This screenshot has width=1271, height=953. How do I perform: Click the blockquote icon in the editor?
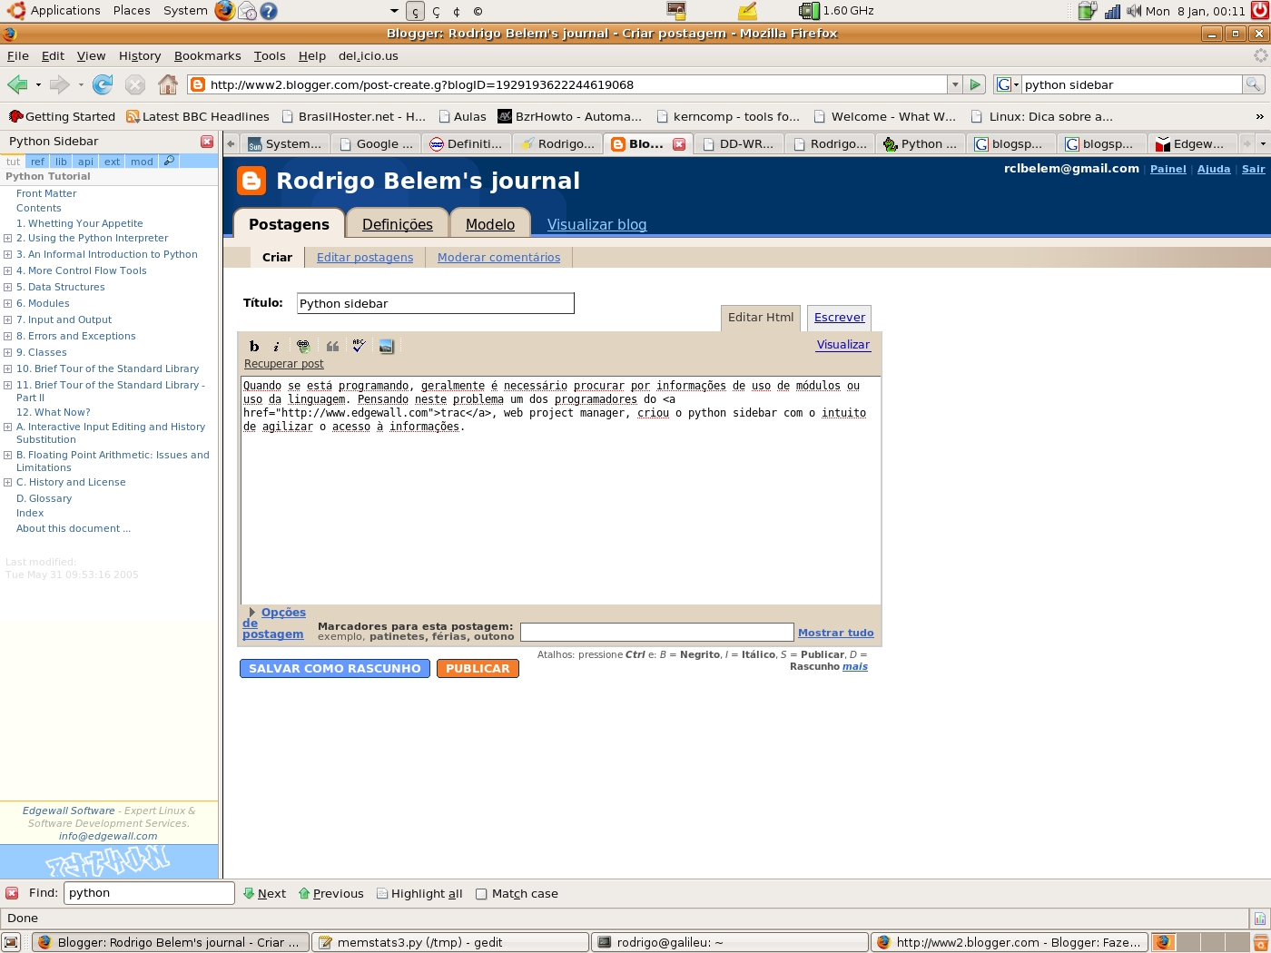(332, 346)
